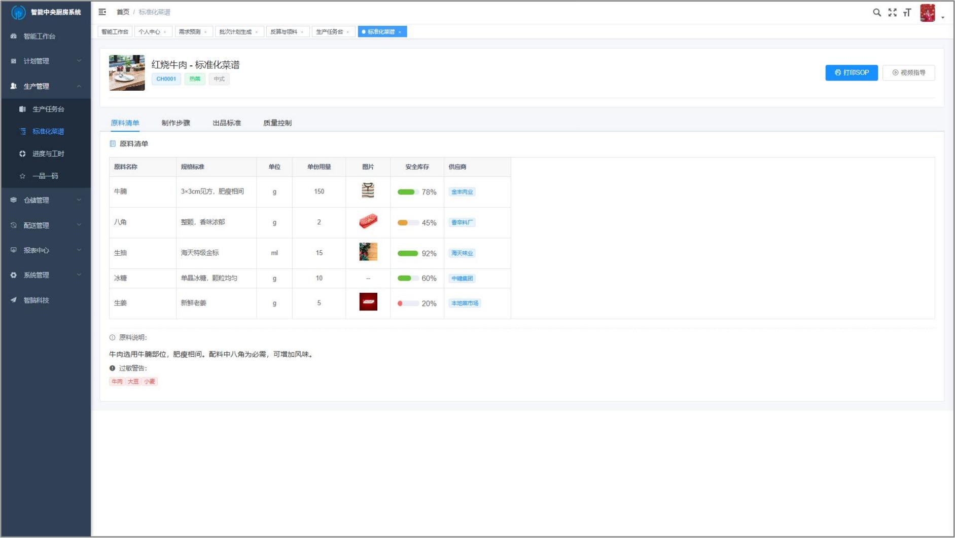
Task: Open the 生姜 ingredient image
Action: tap(368, 302)
